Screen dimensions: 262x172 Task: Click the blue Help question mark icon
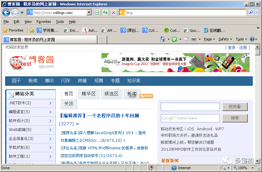(252, 39)
